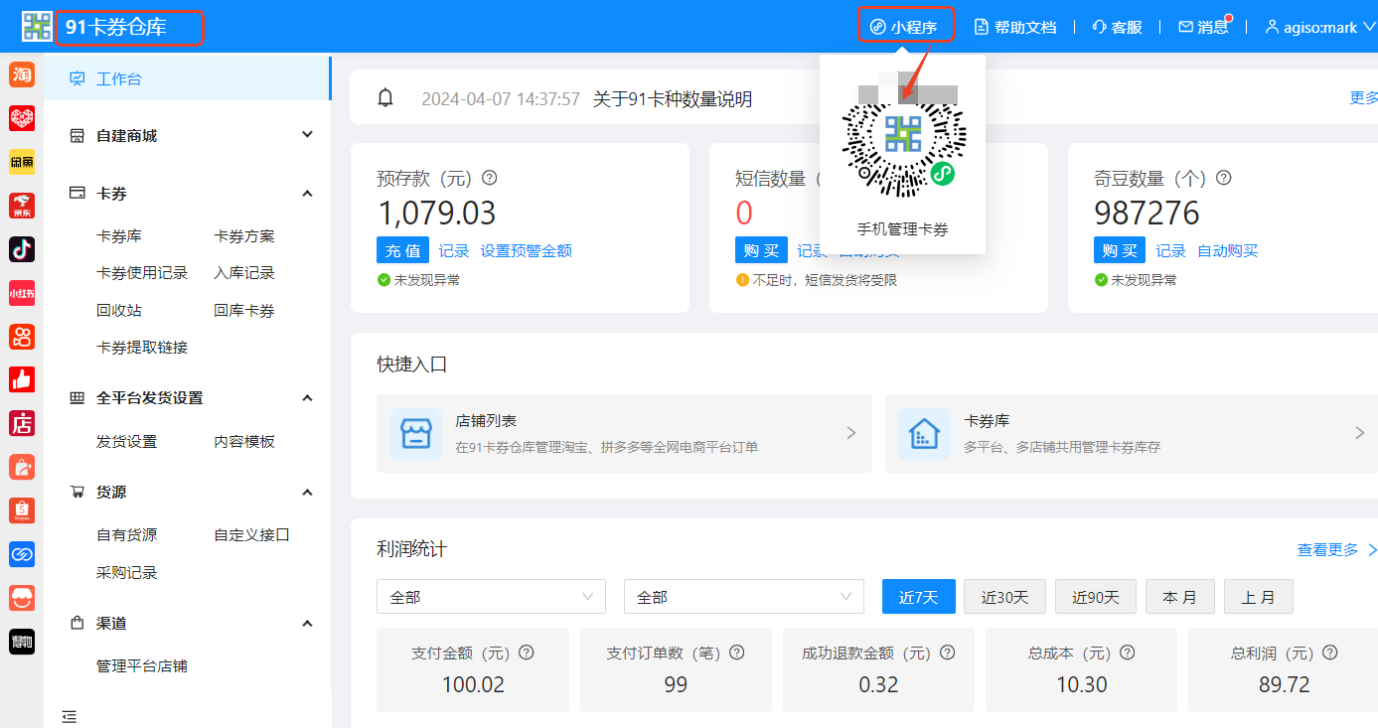This screenshot has height=728, width=1378.
Task: Collapse the 卡券 menu section
Action: point(307,193)
